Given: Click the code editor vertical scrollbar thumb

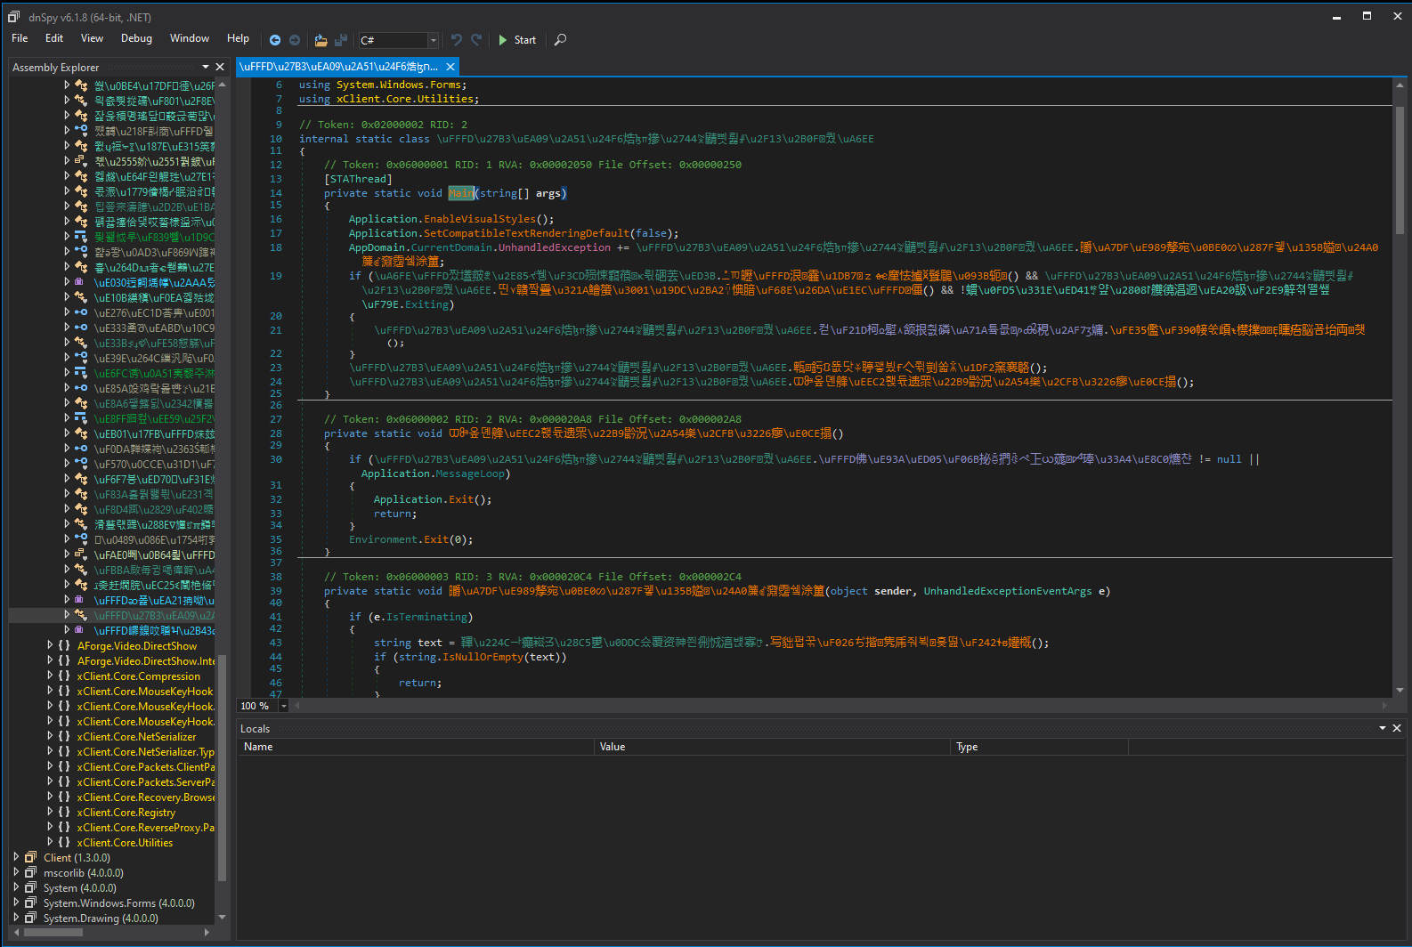Looking at the screenshot, I should click(x=1400, y=169).
